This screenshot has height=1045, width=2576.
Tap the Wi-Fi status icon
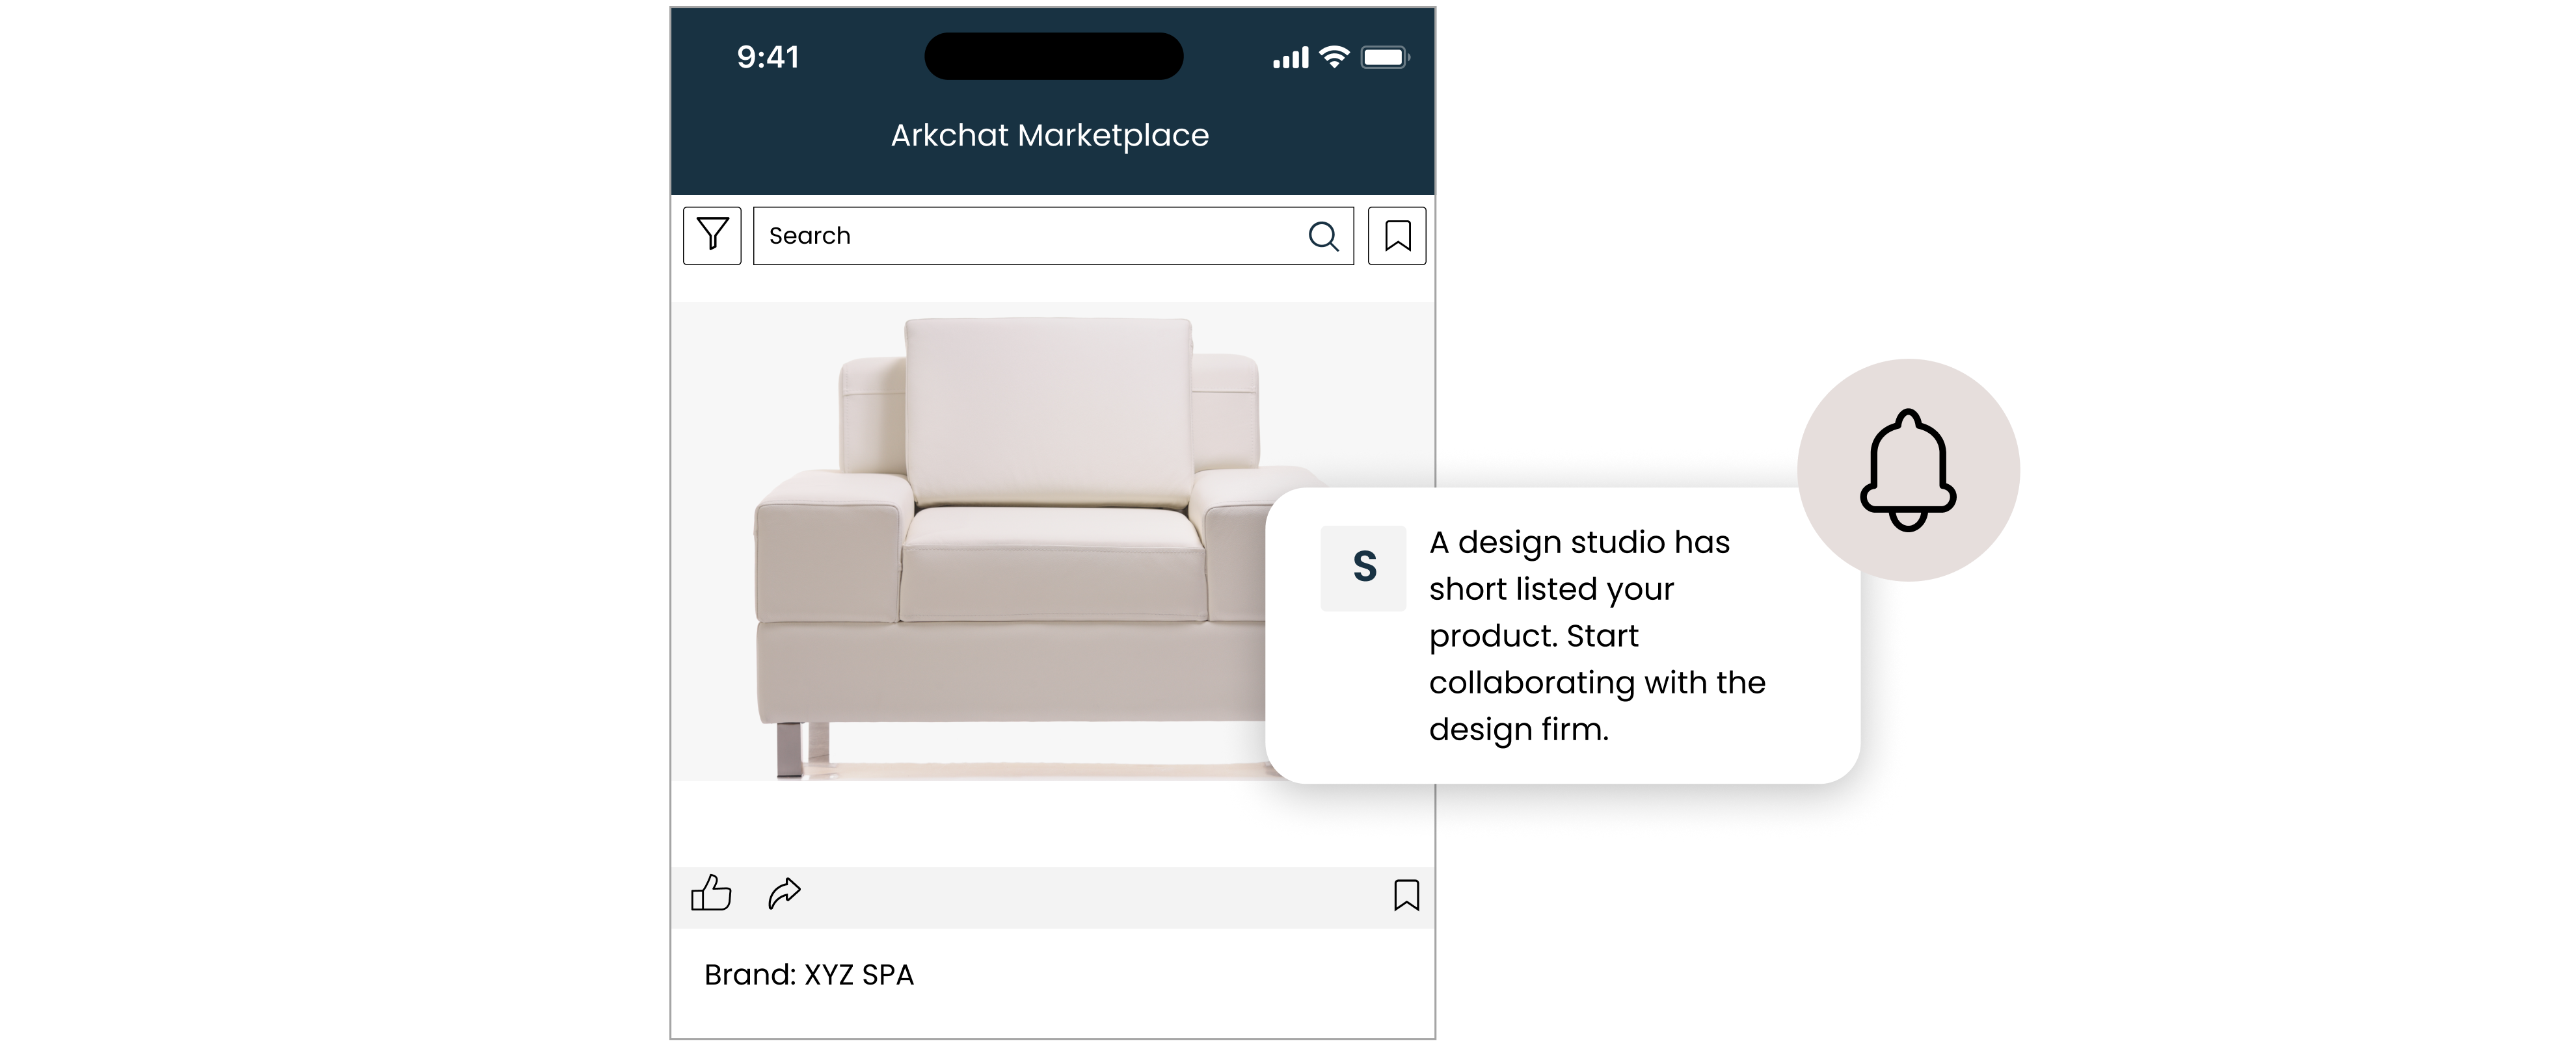click(1334, 57)
